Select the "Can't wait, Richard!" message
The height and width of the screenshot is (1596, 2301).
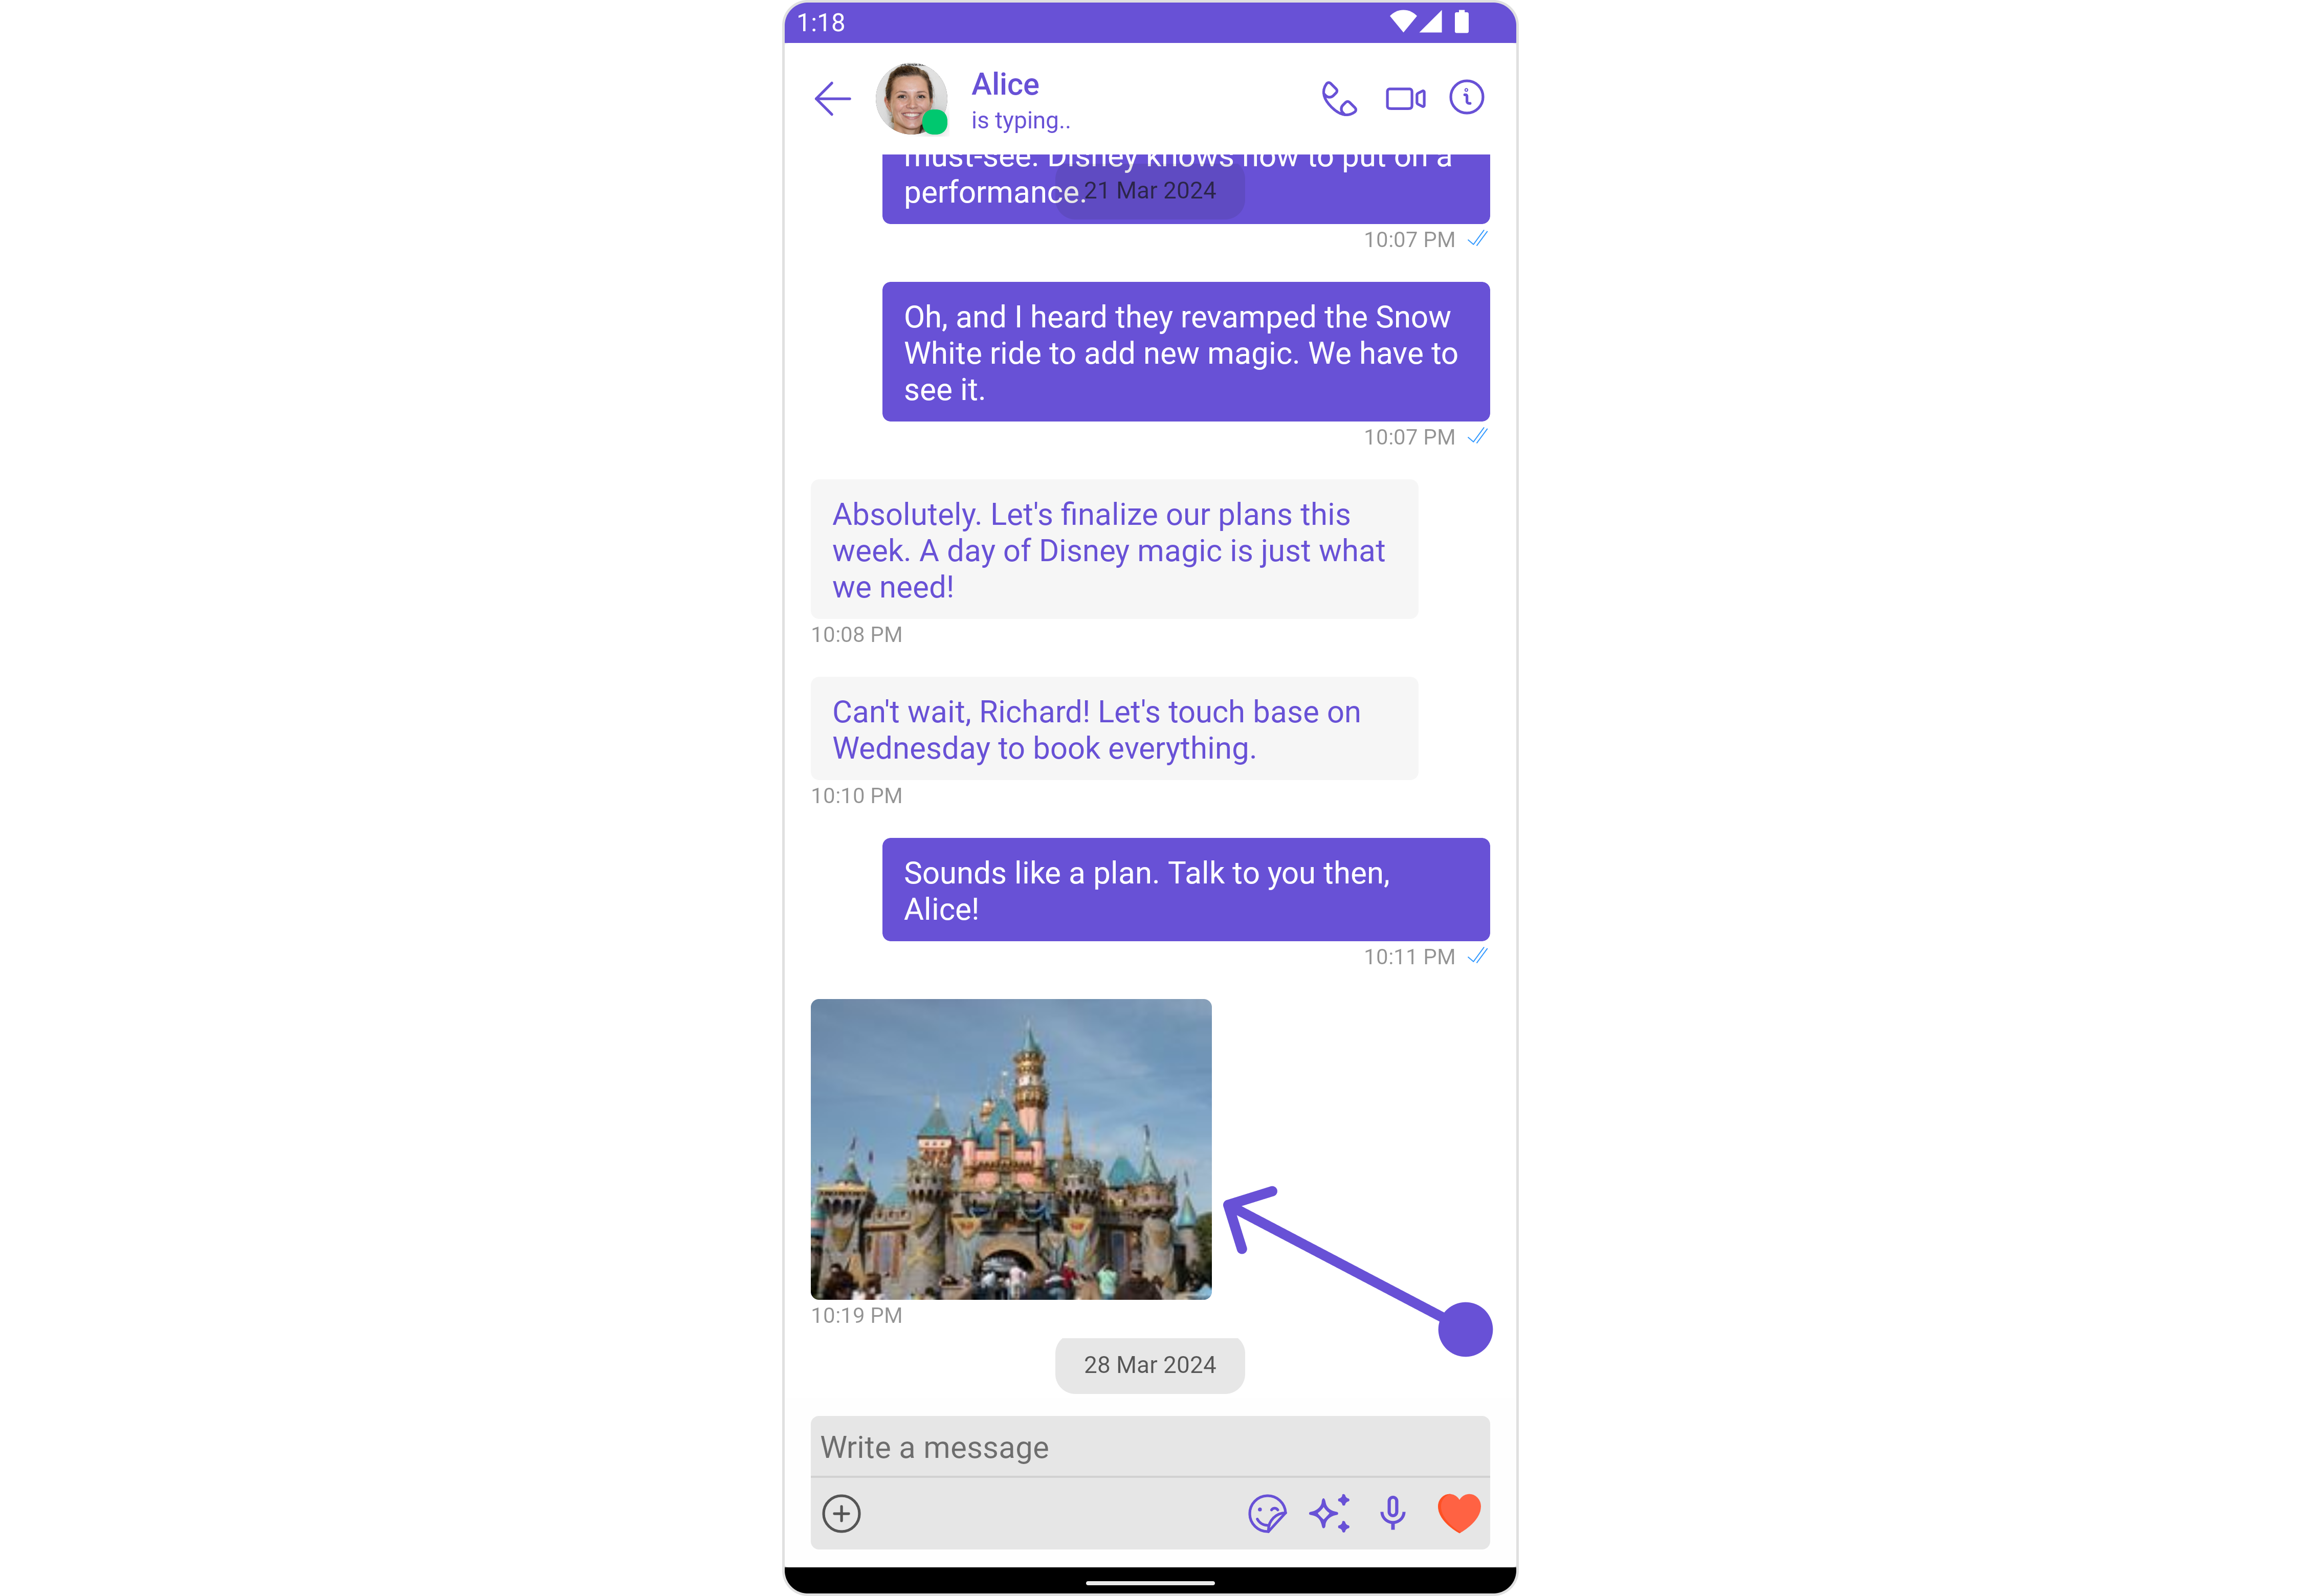[x=1113, y=729]
